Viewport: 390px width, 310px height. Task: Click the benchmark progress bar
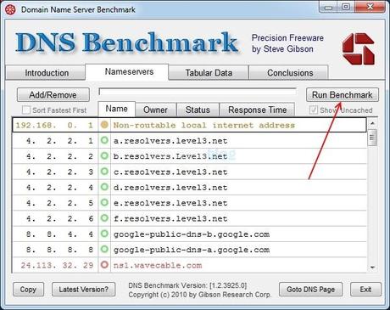coord(198,92)
